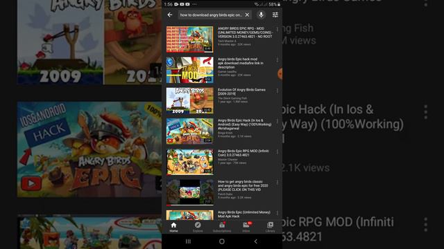This screenshot has height=249, width=444.
Task: Play the yellow HACK MOD thumbnail video
Action: click(x=189, y=70)
